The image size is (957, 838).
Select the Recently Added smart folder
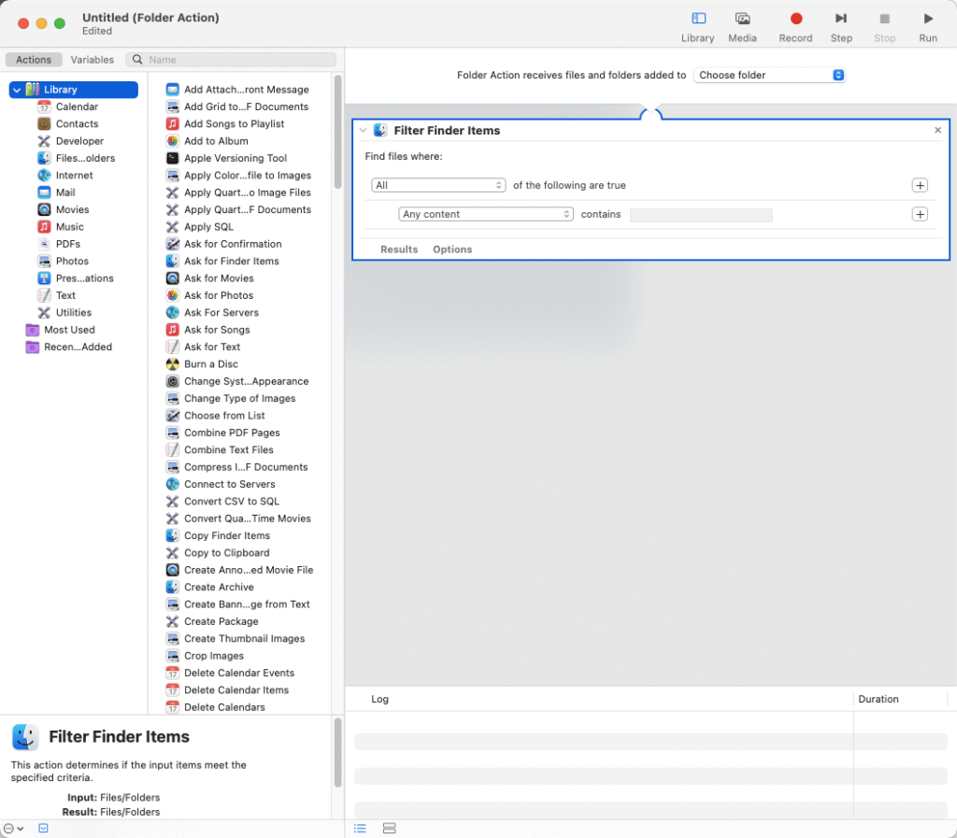coord(69,347)
